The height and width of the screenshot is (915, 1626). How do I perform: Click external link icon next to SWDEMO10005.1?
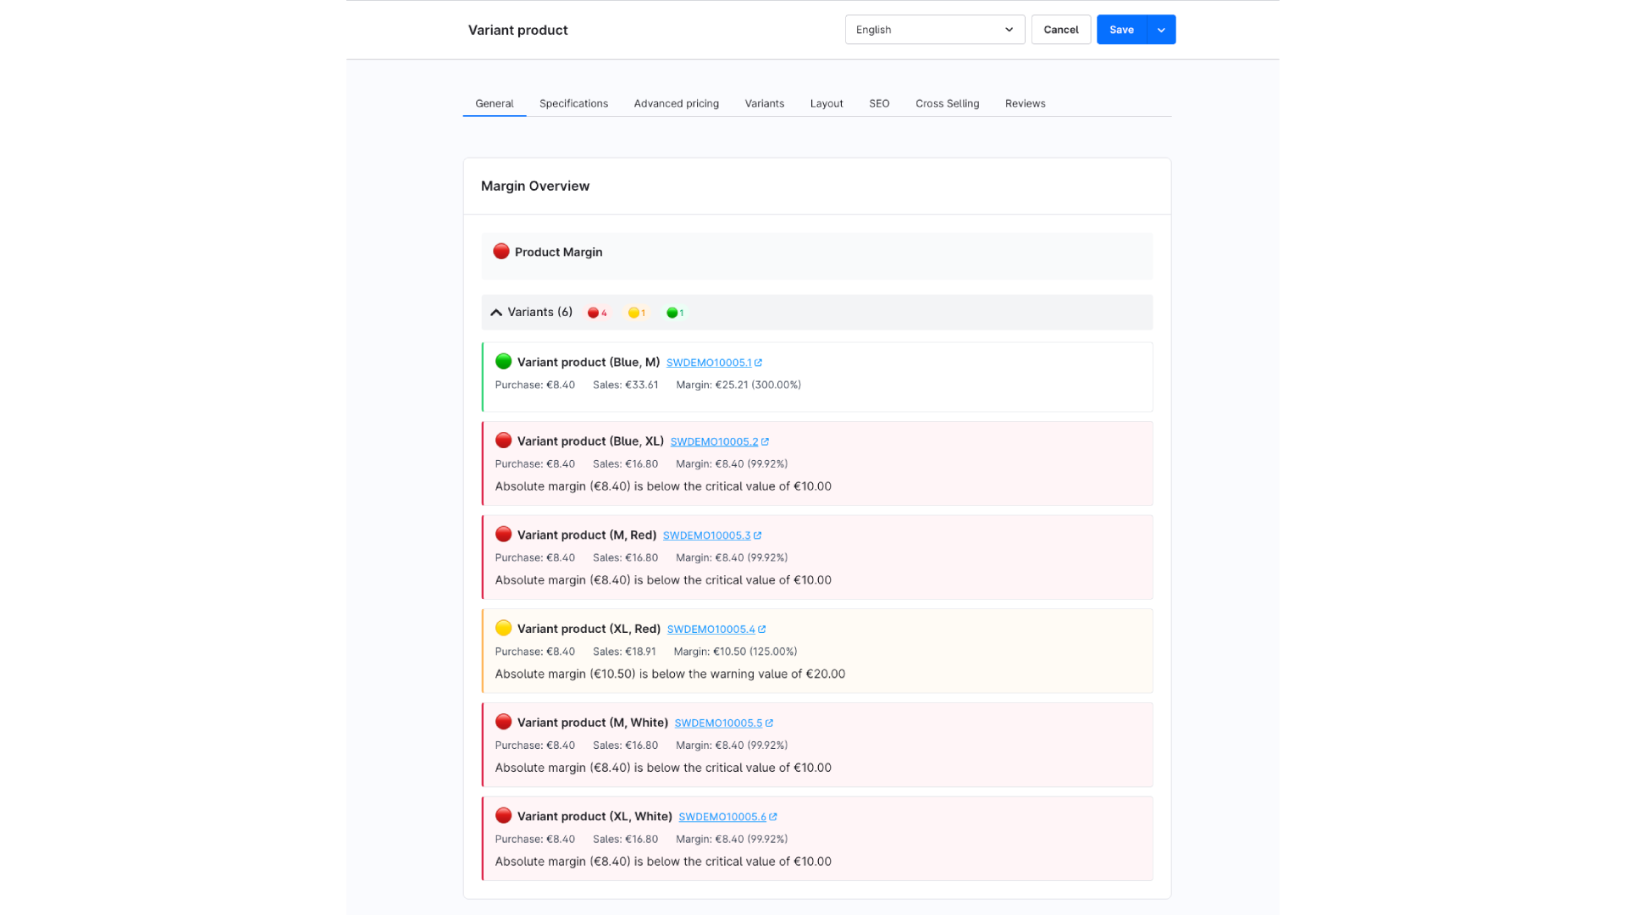point(758,363)
